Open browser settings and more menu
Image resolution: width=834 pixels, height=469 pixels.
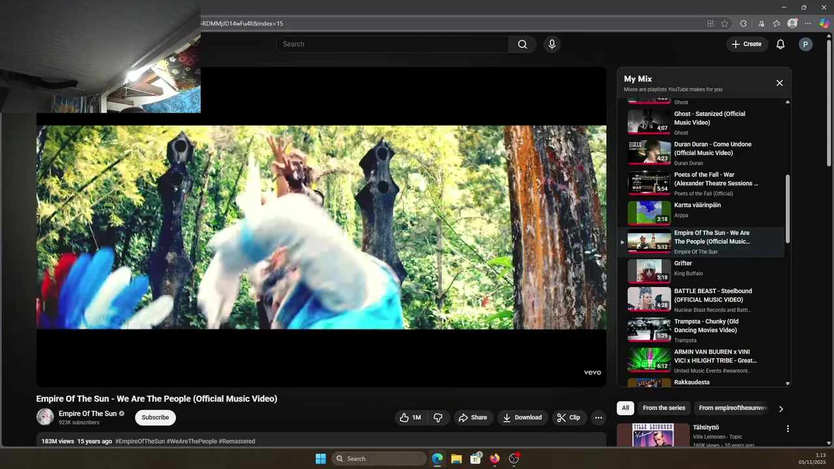[808, 23]
